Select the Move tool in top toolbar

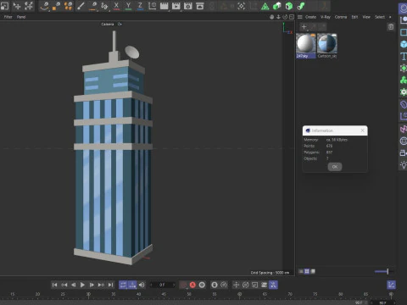pos(17,6)
